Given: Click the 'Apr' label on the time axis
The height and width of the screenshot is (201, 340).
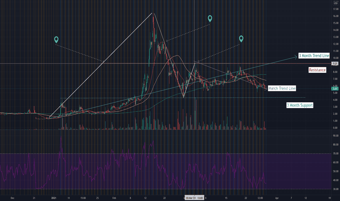Looking at the screenshot, I should pyautogui.click(x=277, y=198).
